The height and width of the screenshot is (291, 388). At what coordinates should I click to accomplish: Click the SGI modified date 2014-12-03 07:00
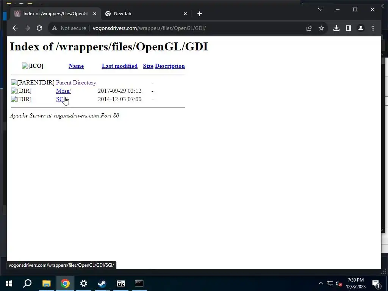(119, 99)
